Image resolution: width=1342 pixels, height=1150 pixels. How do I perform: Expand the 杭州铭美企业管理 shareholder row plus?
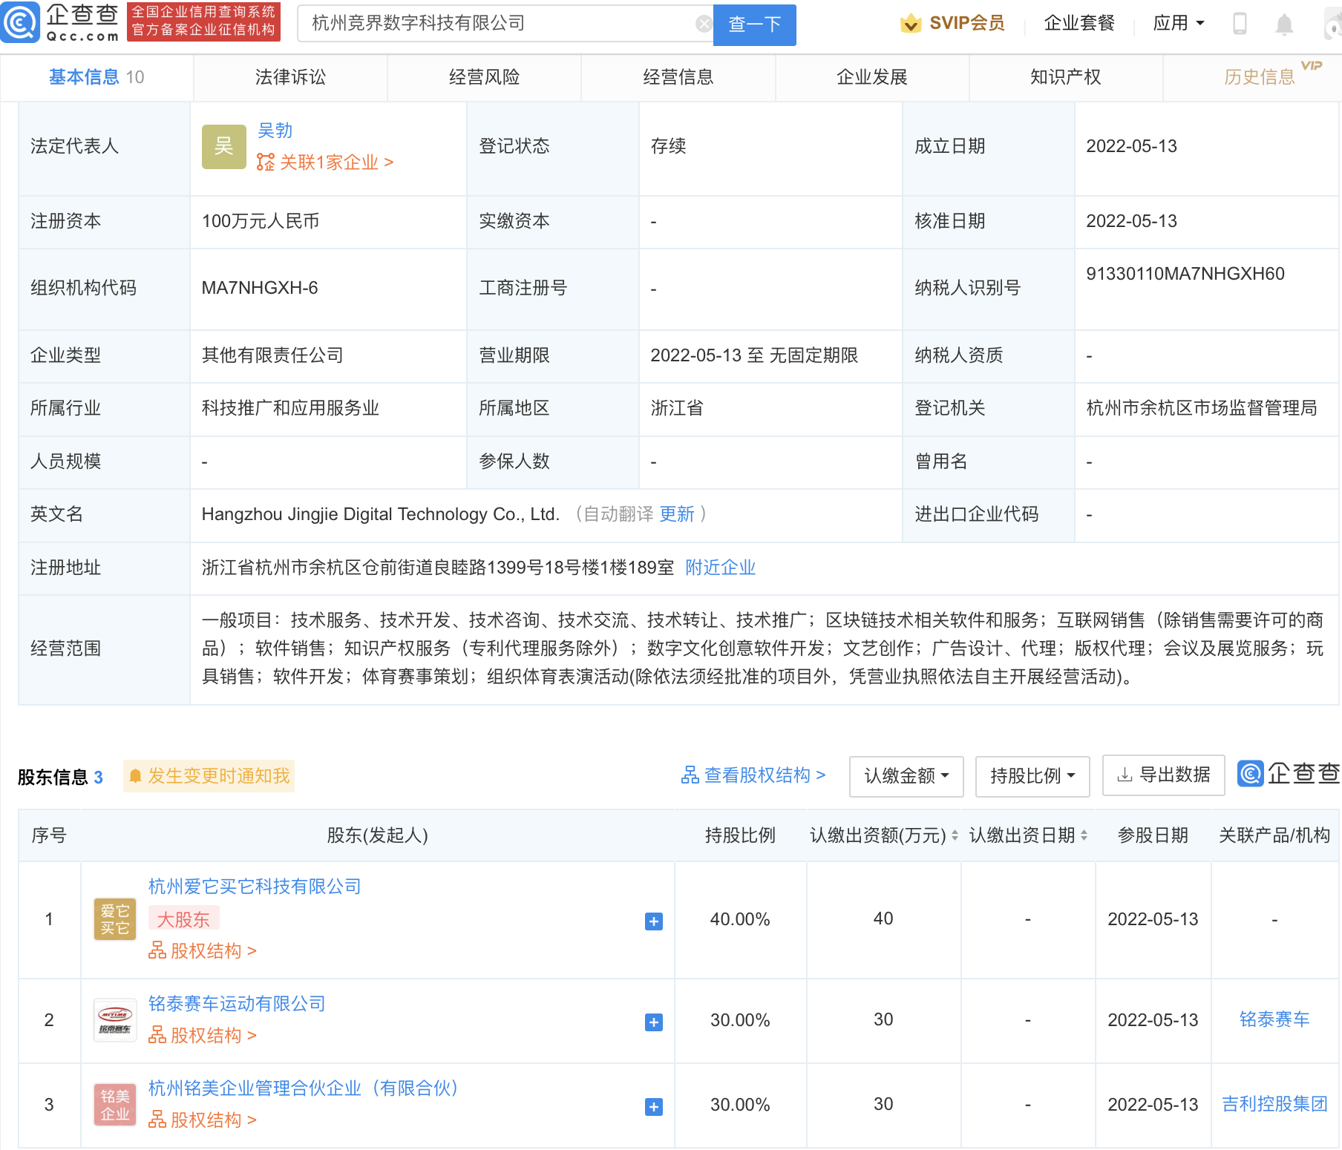(x=653, y=1107)
